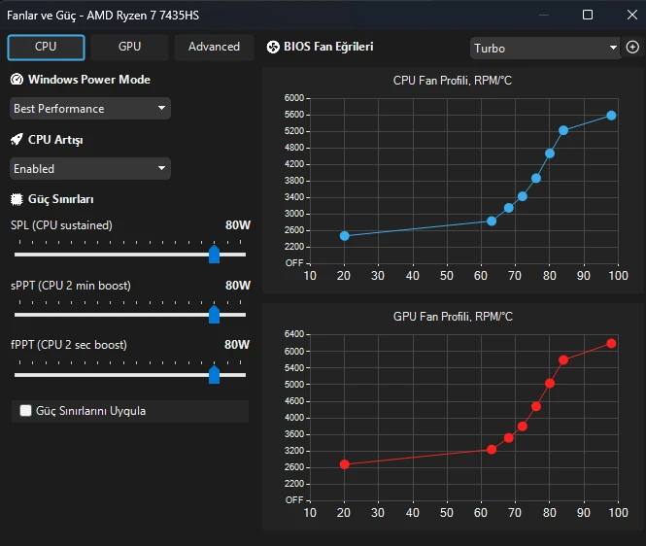Open the GPU tab
The width and height of the screenshot is (646, 546).
click(129, 48)
